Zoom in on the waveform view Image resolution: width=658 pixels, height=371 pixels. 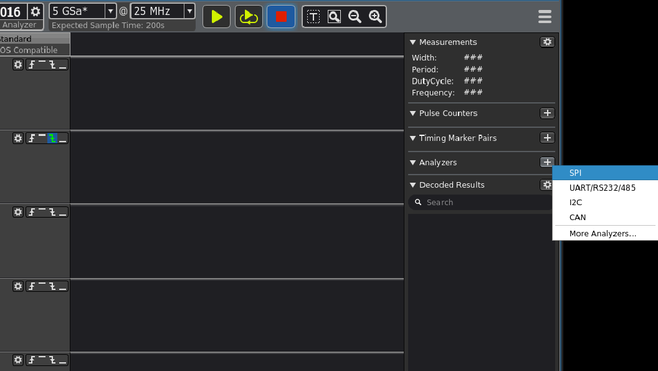(x=375, y=17)
